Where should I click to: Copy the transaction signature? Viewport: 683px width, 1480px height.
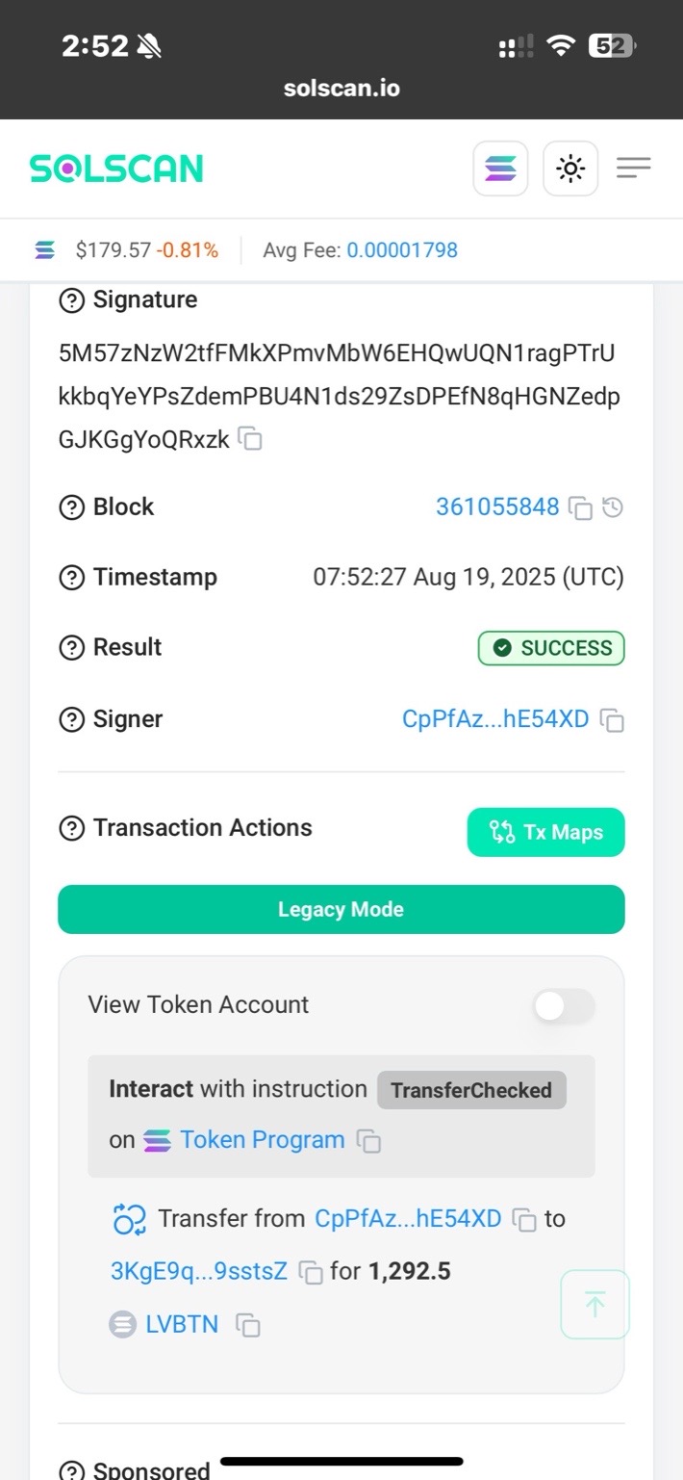(251, 440)
